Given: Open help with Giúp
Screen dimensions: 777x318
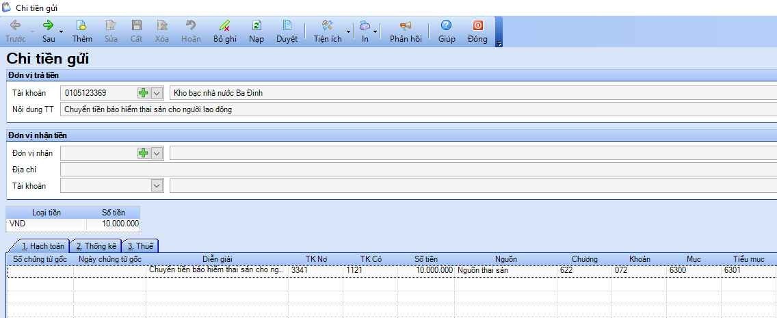Looking at the screenshot, I should 447,31.
